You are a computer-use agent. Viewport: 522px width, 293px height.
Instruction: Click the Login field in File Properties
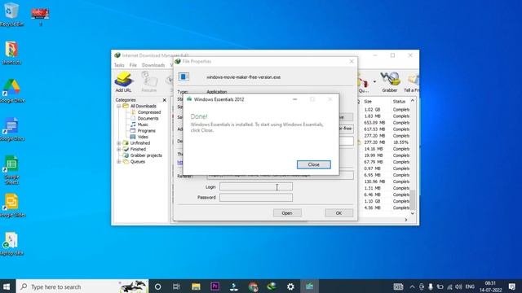(256, 186)
